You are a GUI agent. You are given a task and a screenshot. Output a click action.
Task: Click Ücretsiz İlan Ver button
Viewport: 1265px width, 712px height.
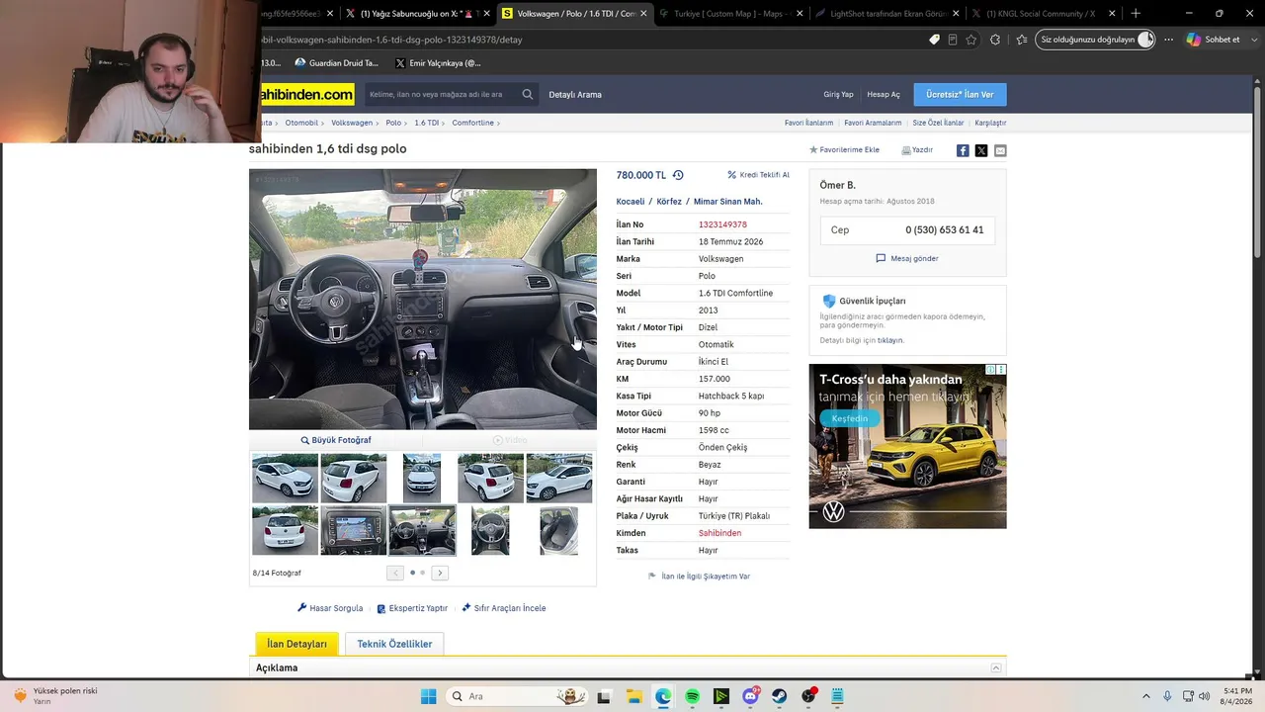[960, 94]
